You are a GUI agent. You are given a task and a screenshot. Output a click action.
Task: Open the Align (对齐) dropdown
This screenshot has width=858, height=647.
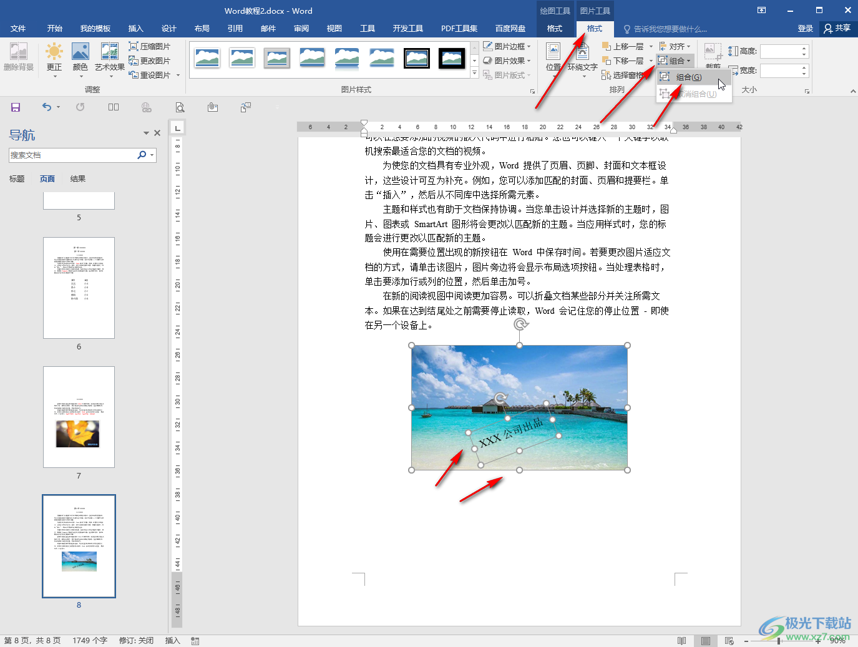(675, 46)
